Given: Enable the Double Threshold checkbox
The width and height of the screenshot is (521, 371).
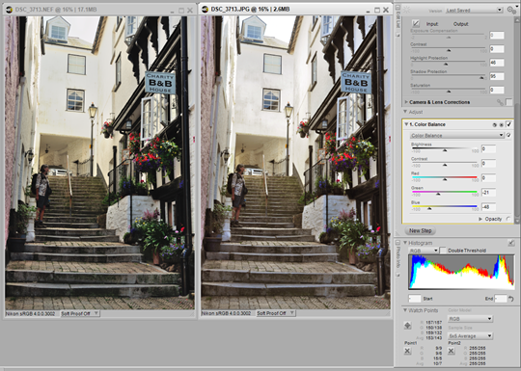Looking at the screenshot, I should click(x=443, y=251).
